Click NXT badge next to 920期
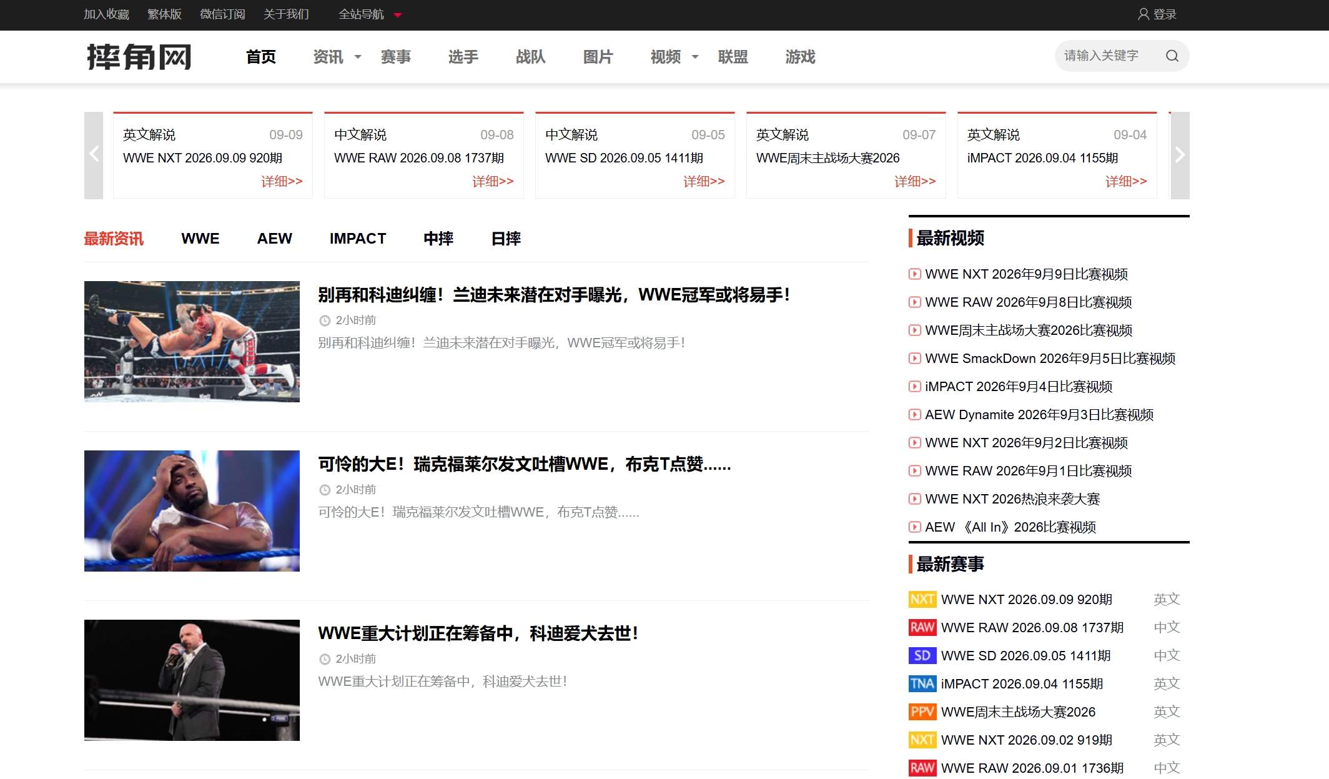 click(x=922, y=600)
